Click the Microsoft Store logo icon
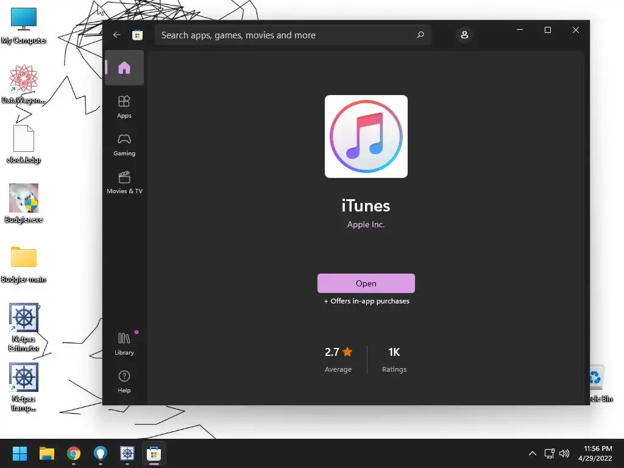This screenshot has width=624, height=468. [137, 35]
